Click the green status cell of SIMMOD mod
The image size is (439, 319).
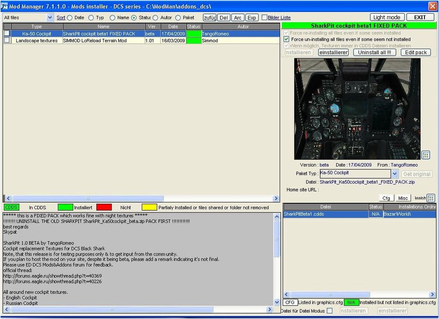(193, 40)
